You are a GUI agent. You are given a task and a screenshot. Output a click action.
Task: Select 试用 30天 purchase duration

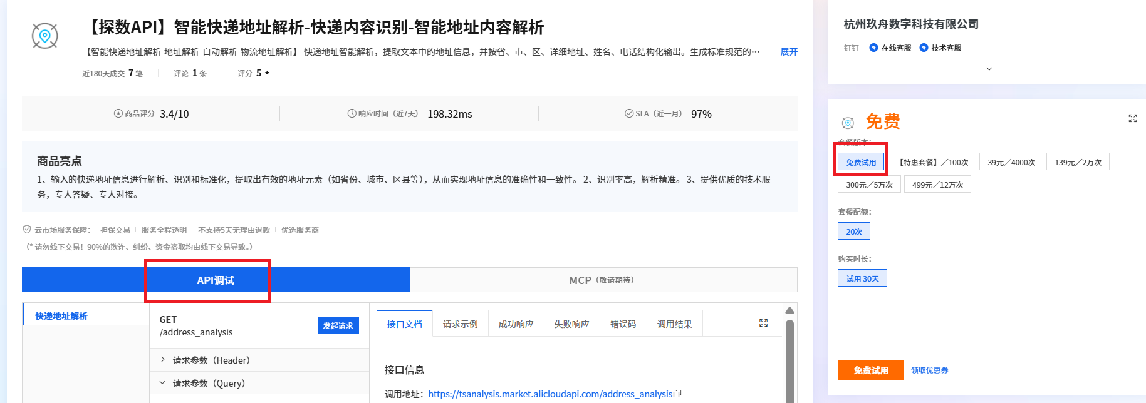pos(862,278)
